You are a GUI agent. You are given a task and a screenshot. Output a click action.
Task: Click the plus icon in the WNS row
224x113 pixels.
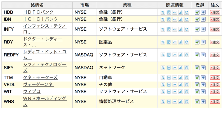click(x=203, y=102)
